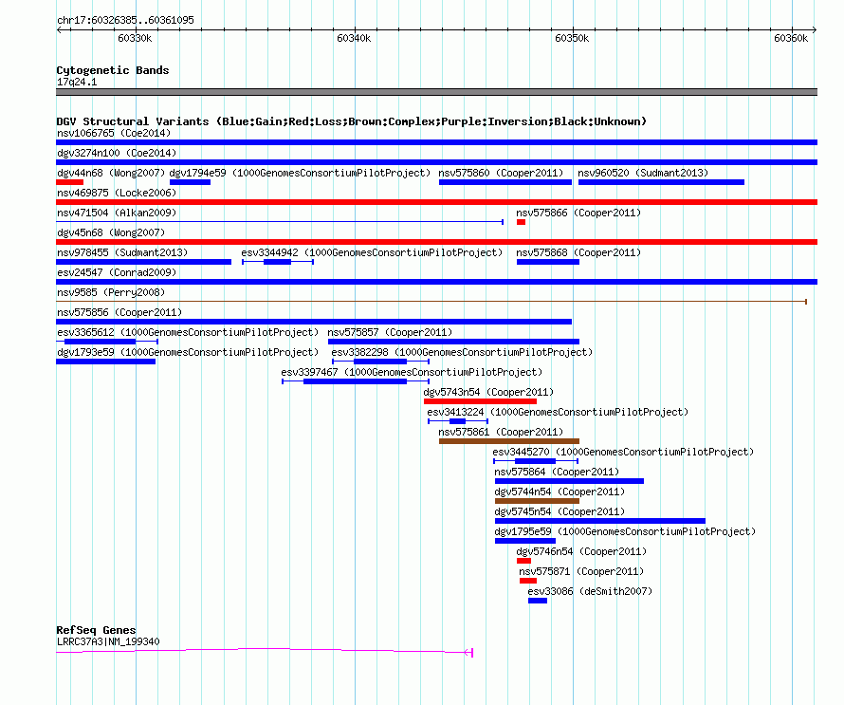Click dgv5744n54 (Cooper2011) brown bar
Image resolution: width=844 pixels, height=705 pixels.
pyautogui.click(x=537, y=501)
